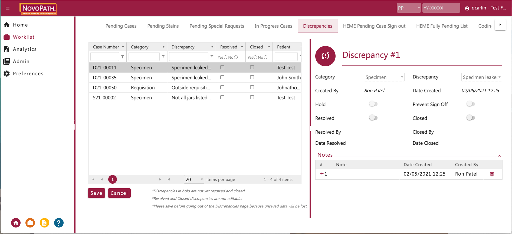Open the PP dropdown in header
The width and height of the screenshot is (512, 234).
pyautogui.click(x=409, y=8)
